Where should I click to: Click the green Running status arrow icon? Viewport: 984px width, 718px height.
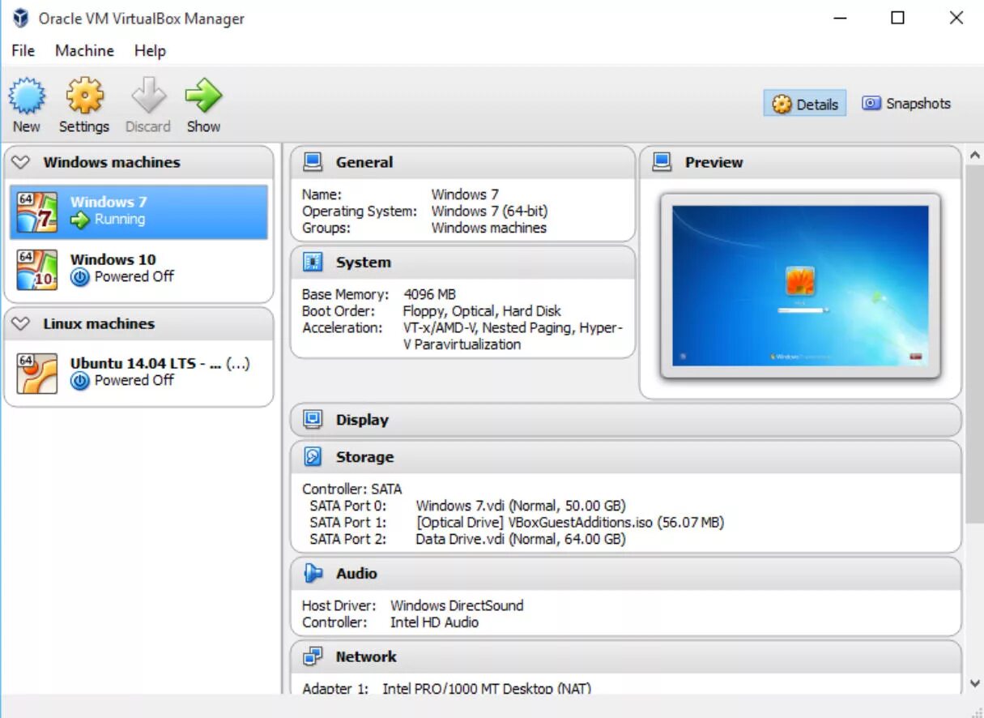click(79, 220)
